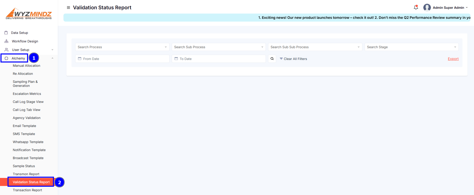Screen dimensions: 474x195
Task: Open the Search Process dropdown
Action: click(122, 47)
